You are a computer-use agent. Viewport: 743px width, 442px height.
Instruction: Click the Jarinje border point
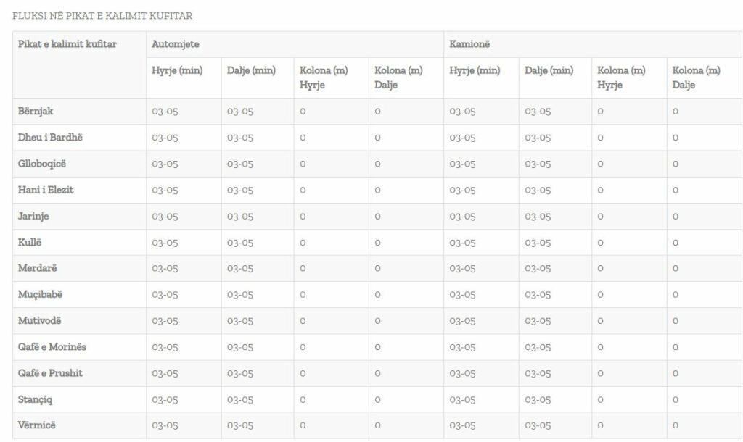[33, 216]
